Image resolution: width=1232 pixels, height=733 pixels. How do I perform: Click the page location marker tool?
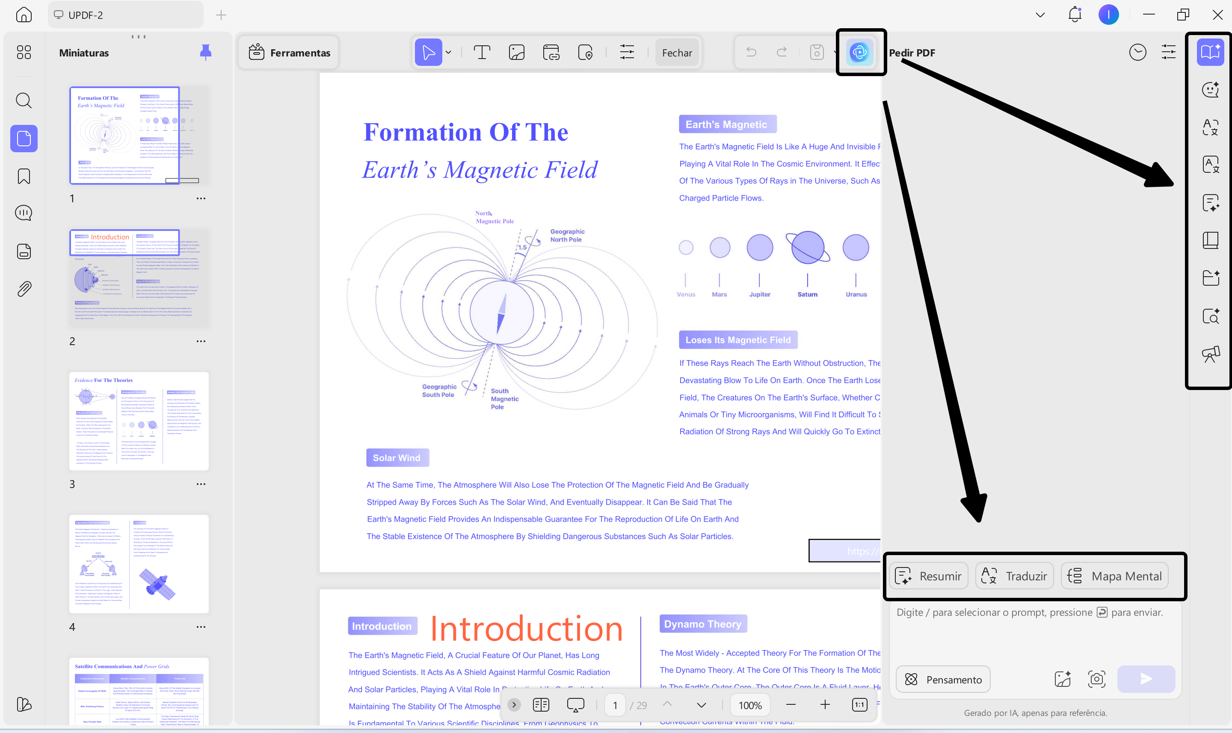pyautogui.click(x=585, y=52)
